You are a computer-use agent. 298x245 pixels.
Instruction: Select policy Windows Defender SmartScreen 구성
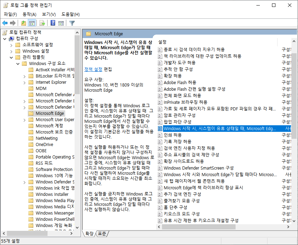coord(198,168)
